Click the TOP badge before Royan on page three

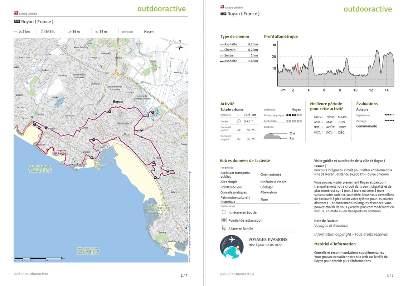pyautogui.click(x=223, y=14)
